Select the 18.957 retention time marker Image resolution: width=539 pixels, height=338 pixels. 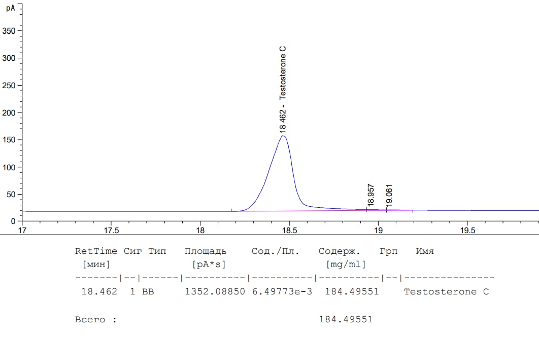(370, 196)
